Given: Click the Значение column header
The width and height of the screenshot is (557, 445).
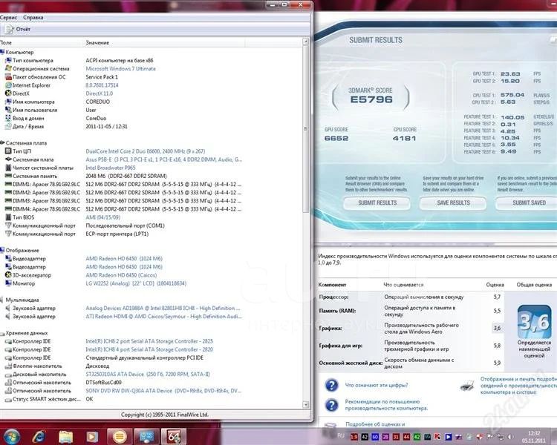Looking at the screenshot, I should (x=97, y=42).
